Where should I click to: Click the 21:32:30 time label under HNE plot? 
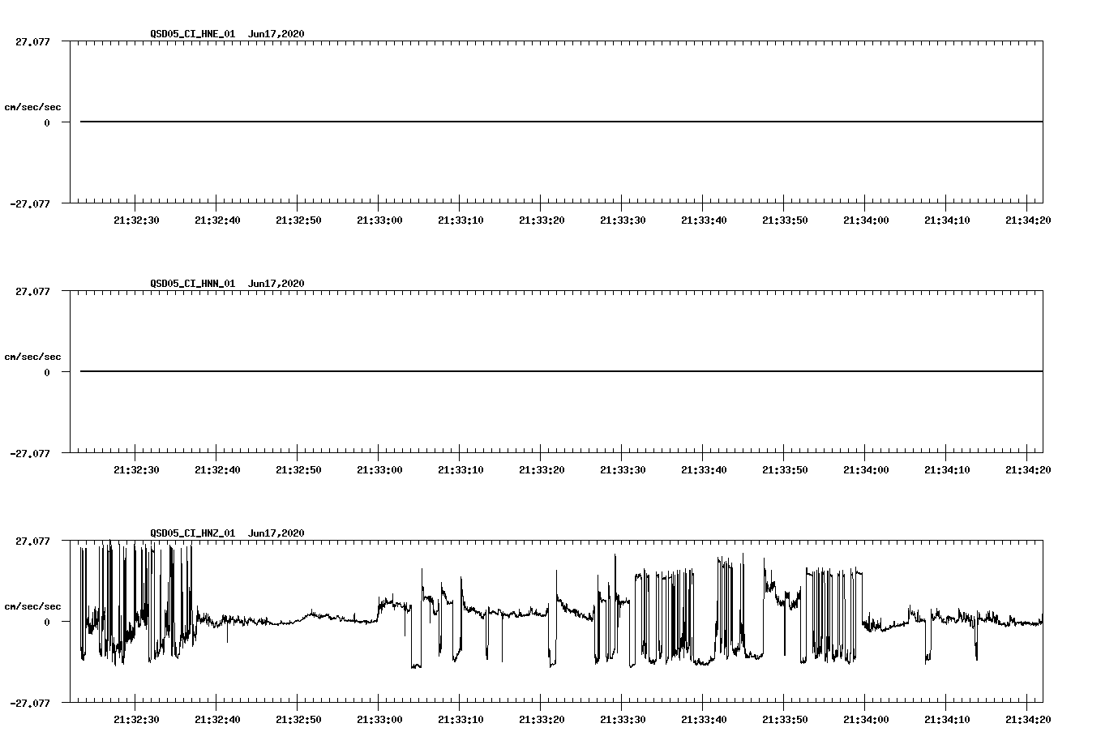pyautogui.click(x=136, y=220)
